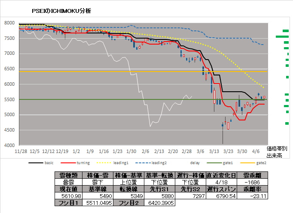Select the 曇雲 table cell
293x213 pixels.
tap(69, 182)
